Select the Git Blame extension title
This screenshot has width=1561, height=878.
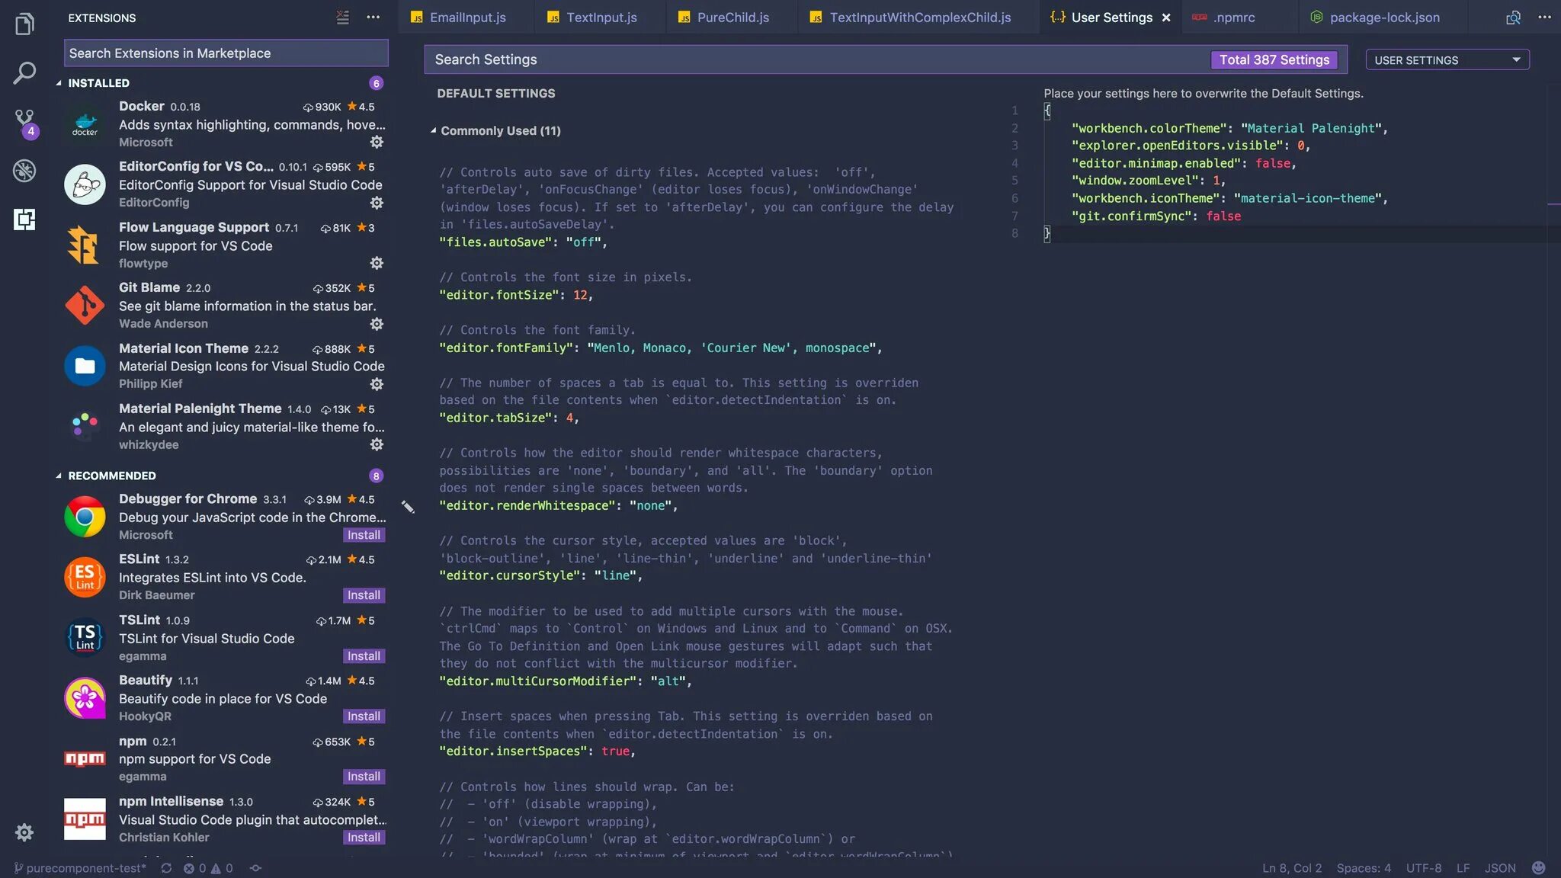click(149, 287)
